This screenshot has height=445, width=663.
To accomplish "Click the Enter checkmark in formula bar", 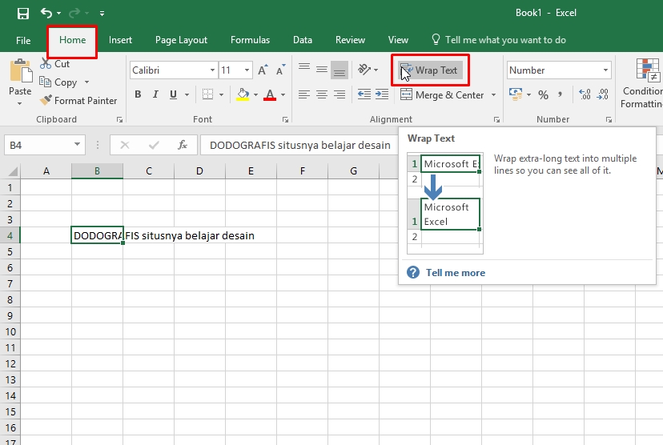I will click(154, 145).
